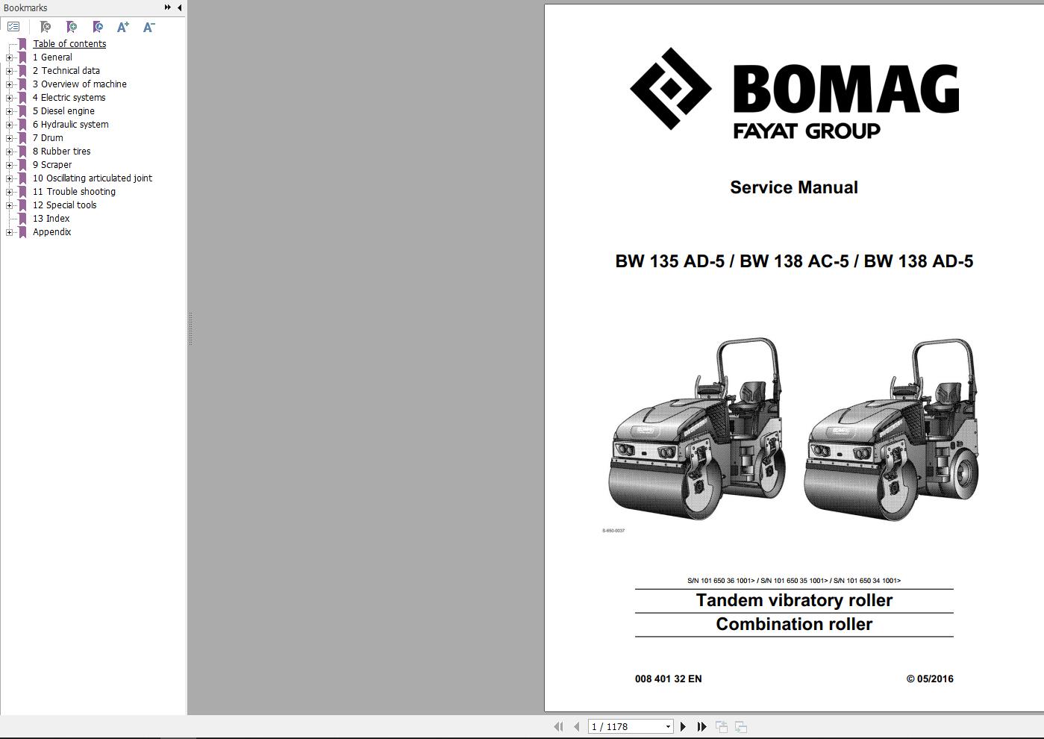1044x739 pixels.
Task: Select the '2 Technical data' bookmark
Action: [x=66, y=71]
